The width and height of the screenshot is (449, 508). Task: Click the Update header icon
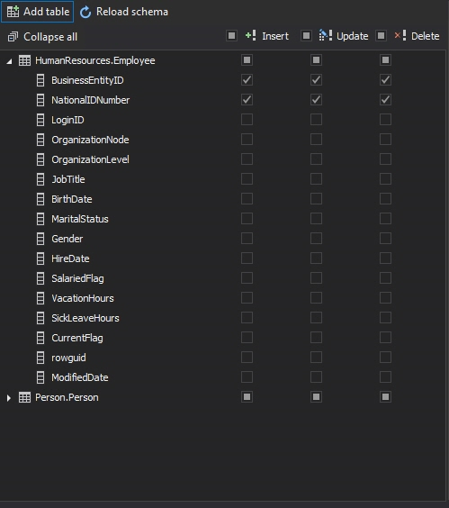tap(326, 35)
